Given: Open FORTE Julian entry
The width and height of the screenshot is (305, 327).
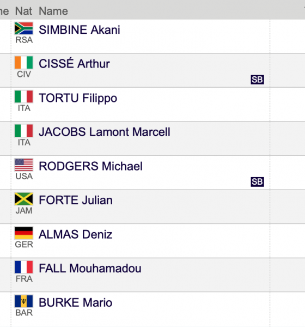Looking at the screenshot, I should pos(76,200).
